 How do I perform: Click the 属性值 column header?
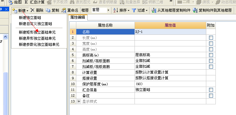pyautogui.click(x=170, y=25)
